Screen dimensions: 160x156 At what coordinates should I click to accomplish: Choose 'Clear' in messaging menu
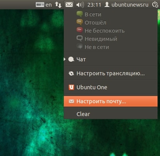coord(111,114)
